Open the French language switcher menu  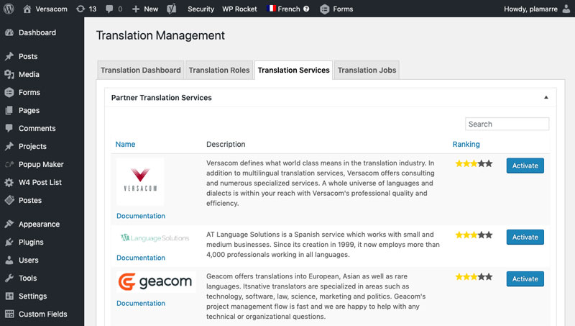click(x=284, y=9)
